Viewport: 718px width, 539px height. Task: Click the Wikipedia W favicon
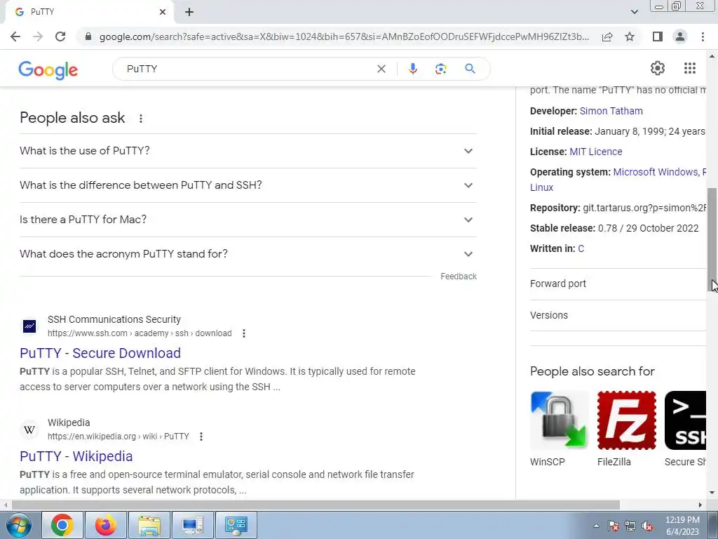[29, 430]
